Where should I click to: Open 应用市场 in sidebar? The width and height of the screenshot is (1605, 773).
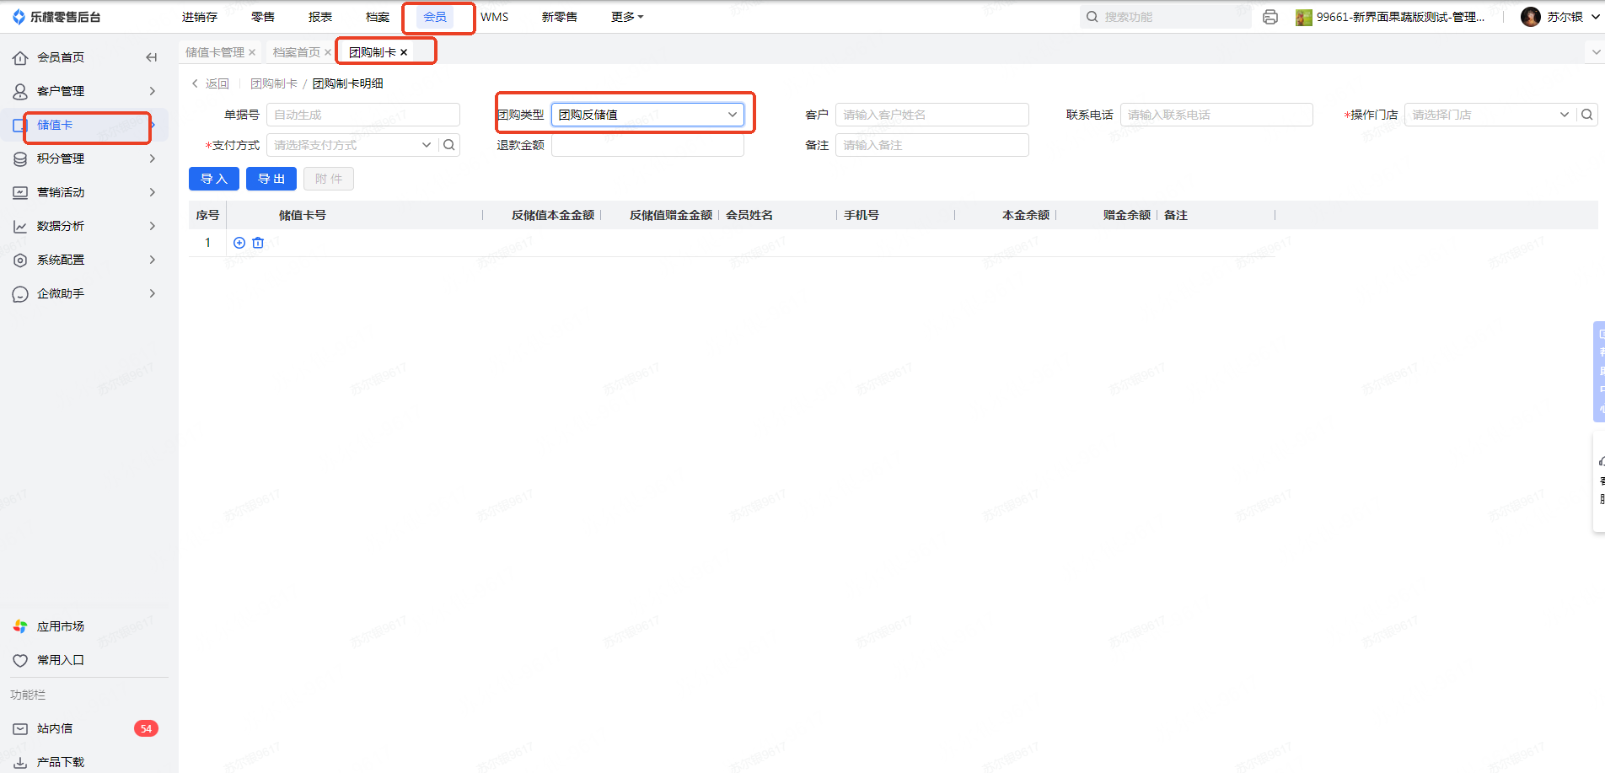(61, 626)
